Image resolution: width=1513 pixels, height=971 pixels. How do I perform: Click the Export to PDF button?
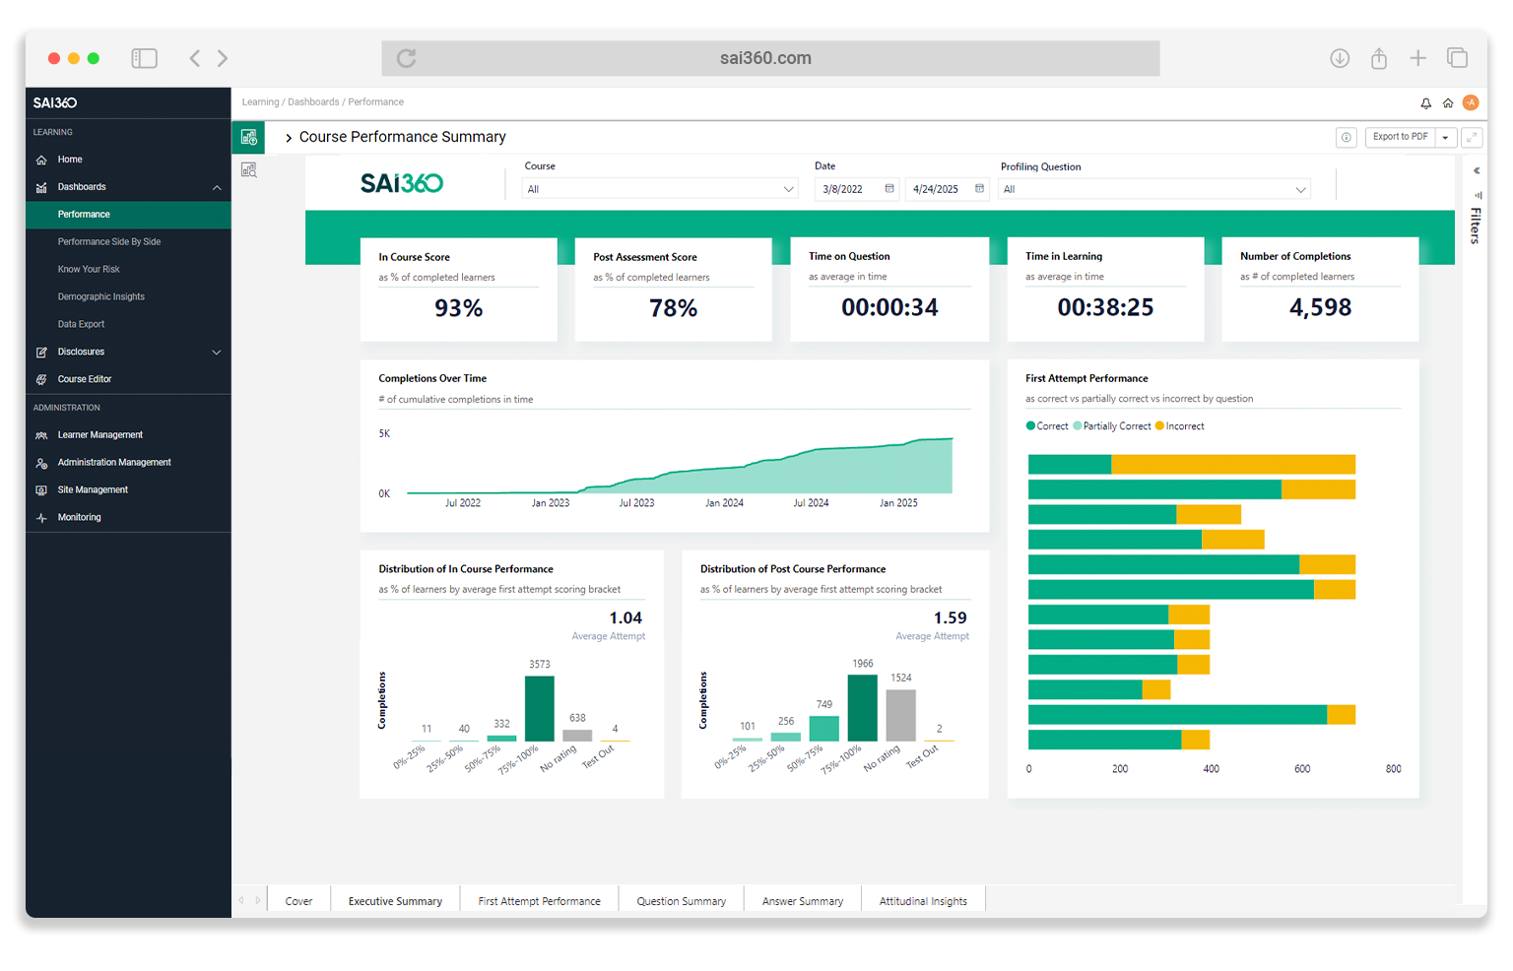[1400, 137]
